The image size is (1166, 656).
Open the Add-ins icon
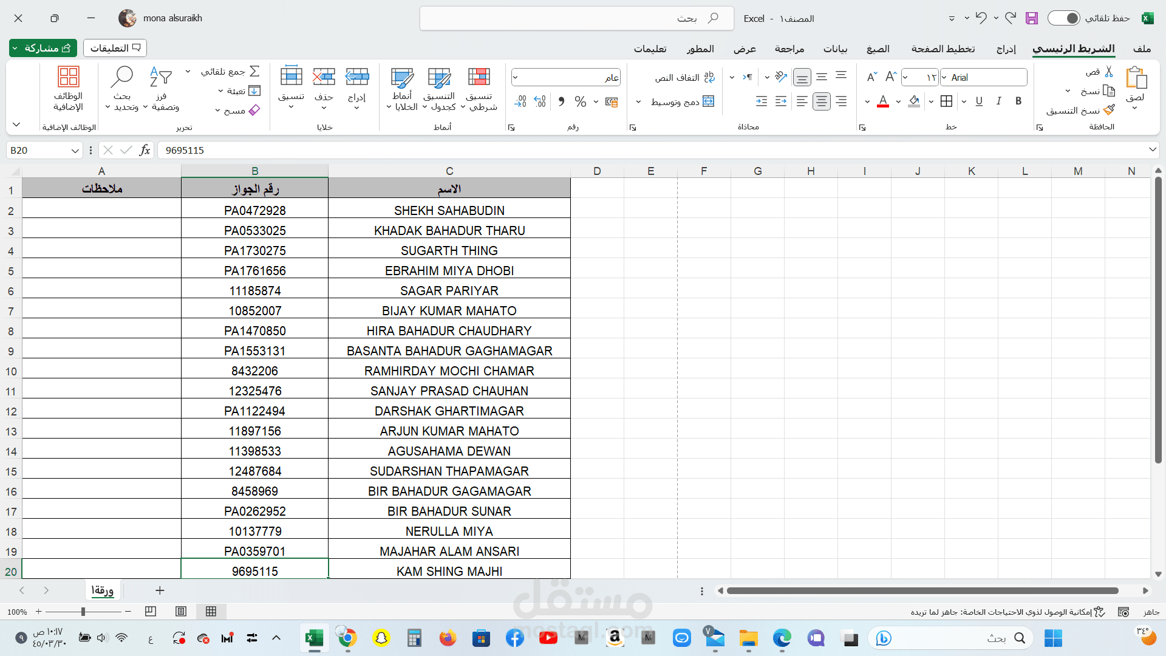[68, 77]
